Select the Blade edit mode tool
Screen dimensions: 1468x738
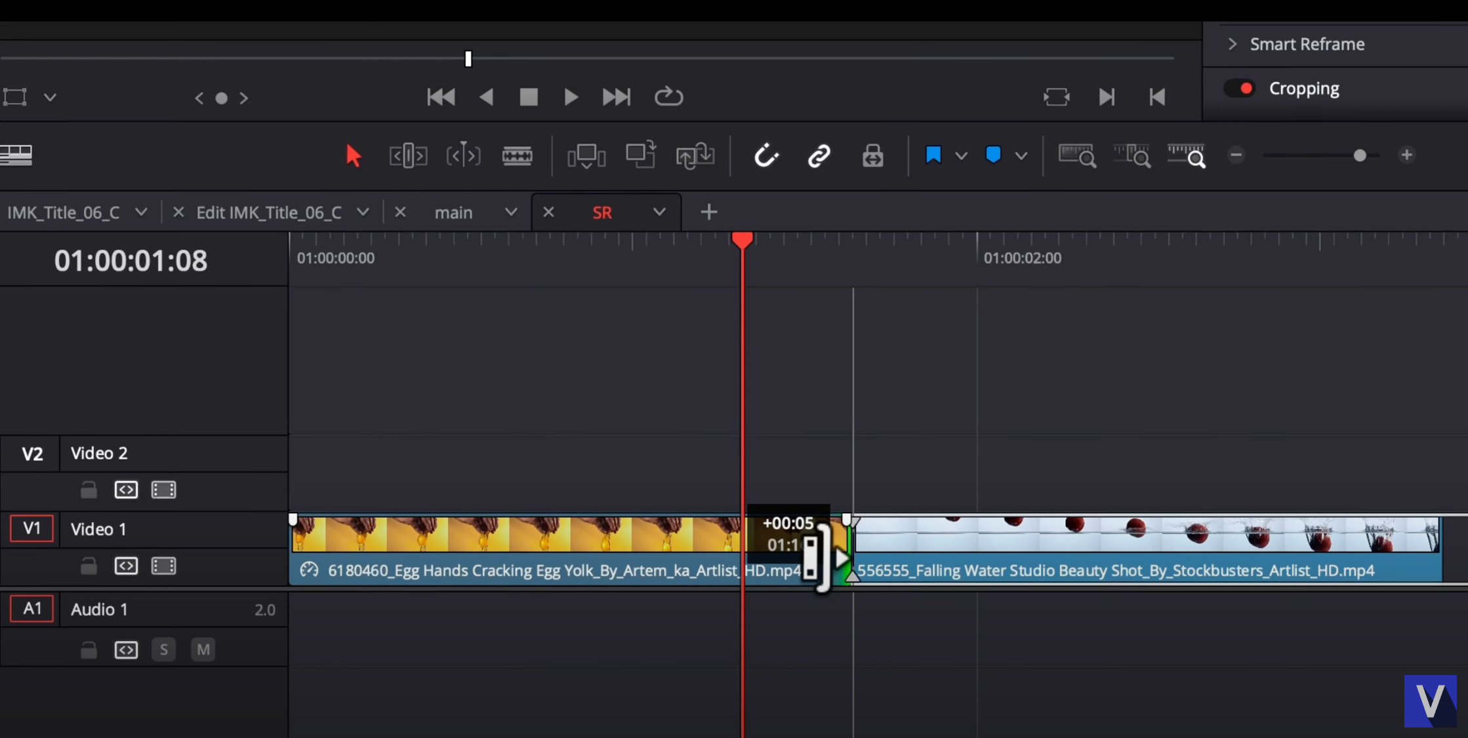(517, 155)
